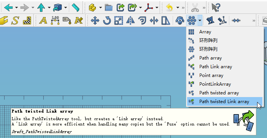Select the Mirror tool icon

[130, 20]
